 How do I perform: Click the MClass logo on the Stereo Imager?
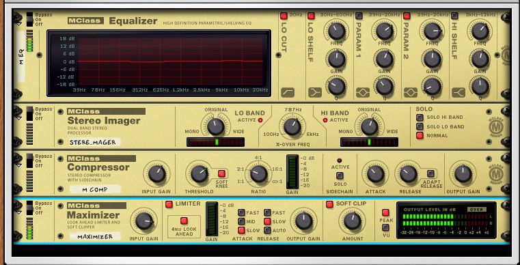point(496,127)
